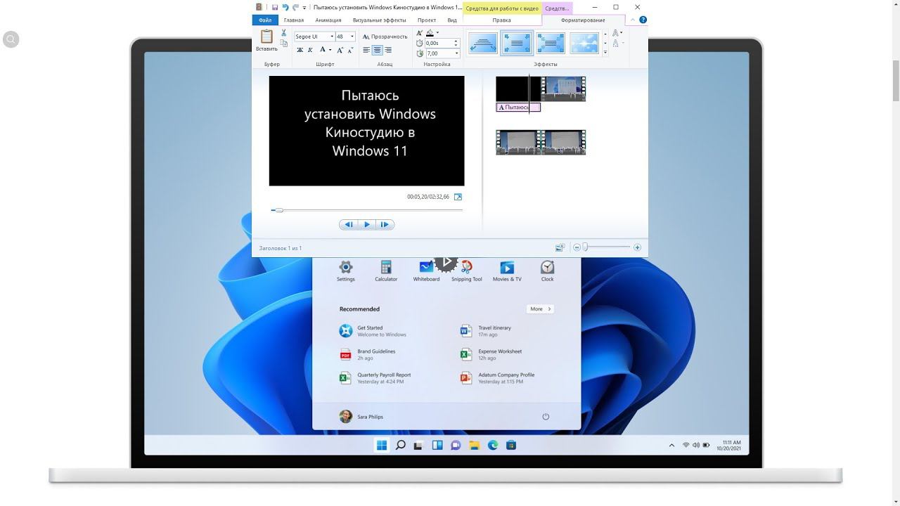Open the text duration 7,00 dropdown
Screen dimensions: 900x506
(x=456, y=53)
